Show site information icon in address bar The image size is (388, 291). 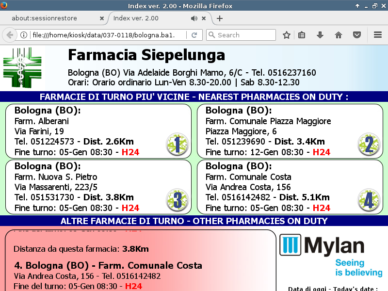click(x=23, y=35)
